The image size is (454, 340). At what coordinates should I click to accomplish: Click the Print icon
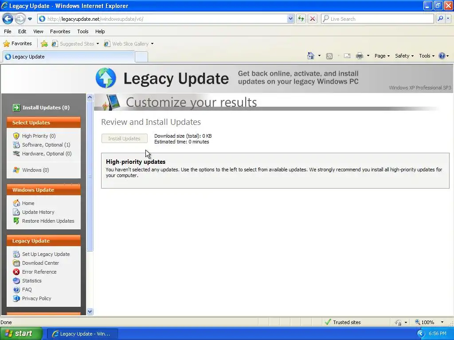pos(359,56)
